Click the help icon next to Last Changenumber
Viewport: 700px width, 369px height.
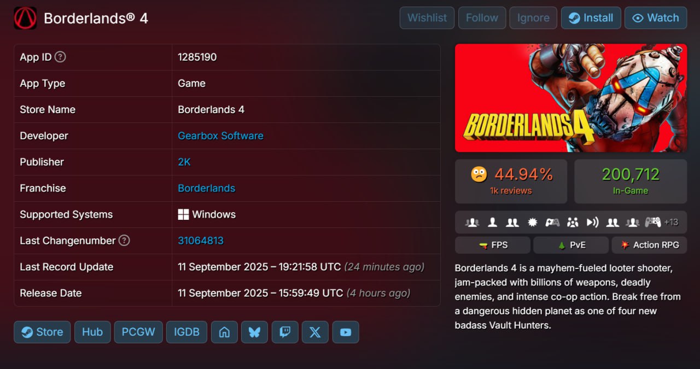[124, 241]
